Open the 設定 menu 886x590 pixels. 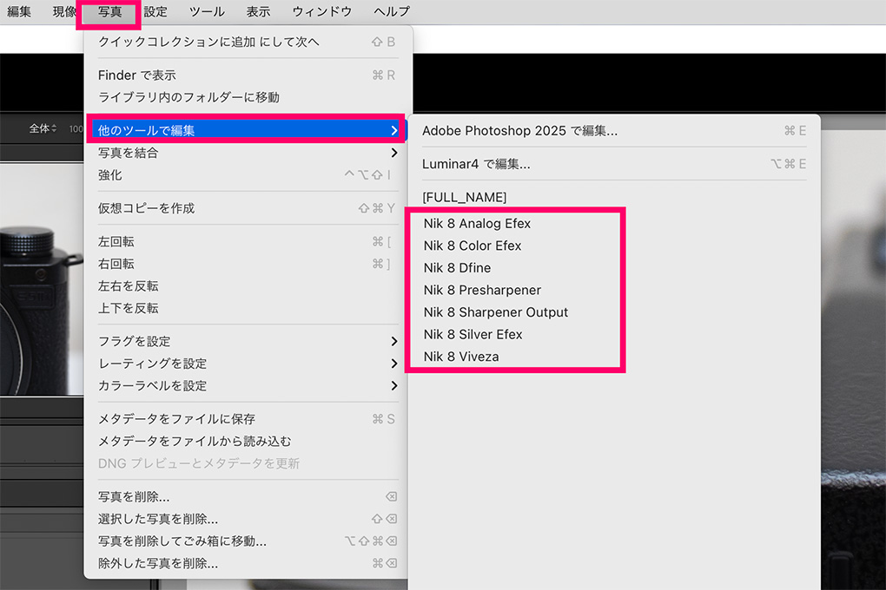155,11
